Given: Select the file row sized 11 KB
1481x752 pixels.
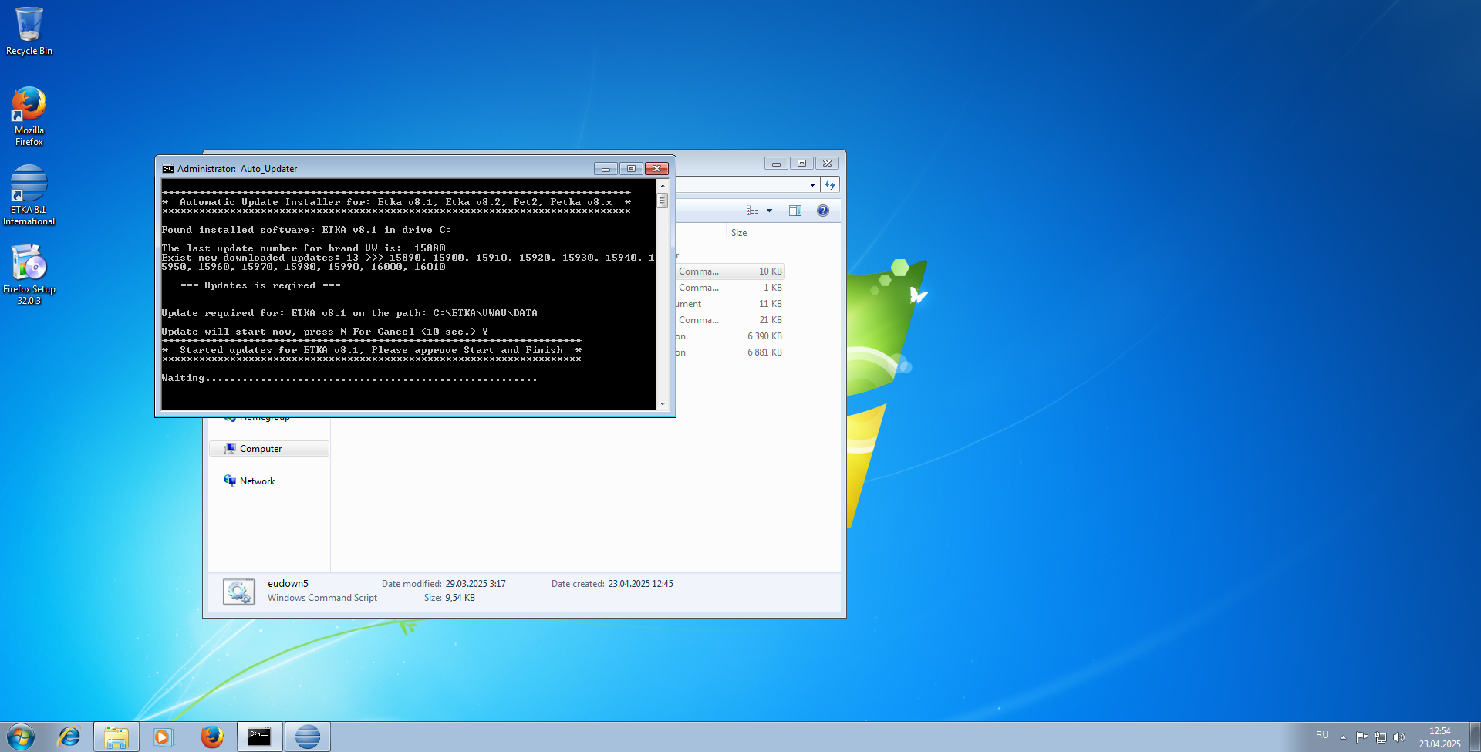Looking at the screenshot, I should click(730, 304).
